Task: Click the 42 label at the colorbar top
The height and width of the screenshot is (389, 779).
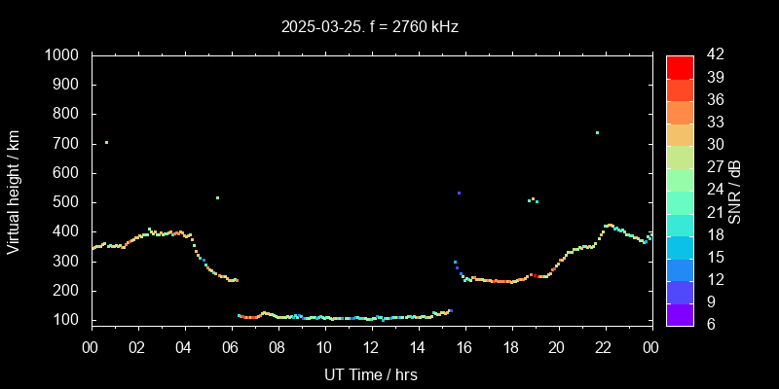Action: tap(712, 55)
